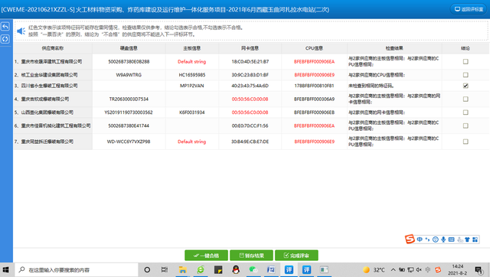This screenshot has width=490, height=277.
Task: Check conclusion box for supplier row 5
Action: click(465, 112)
